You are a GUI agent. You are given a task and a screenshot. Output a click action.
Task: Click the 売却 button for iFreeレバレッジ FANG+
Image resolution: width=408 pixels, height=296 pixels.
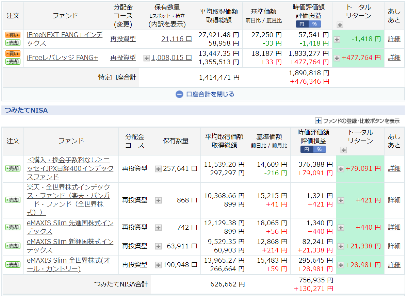click(x=13, y=62)
